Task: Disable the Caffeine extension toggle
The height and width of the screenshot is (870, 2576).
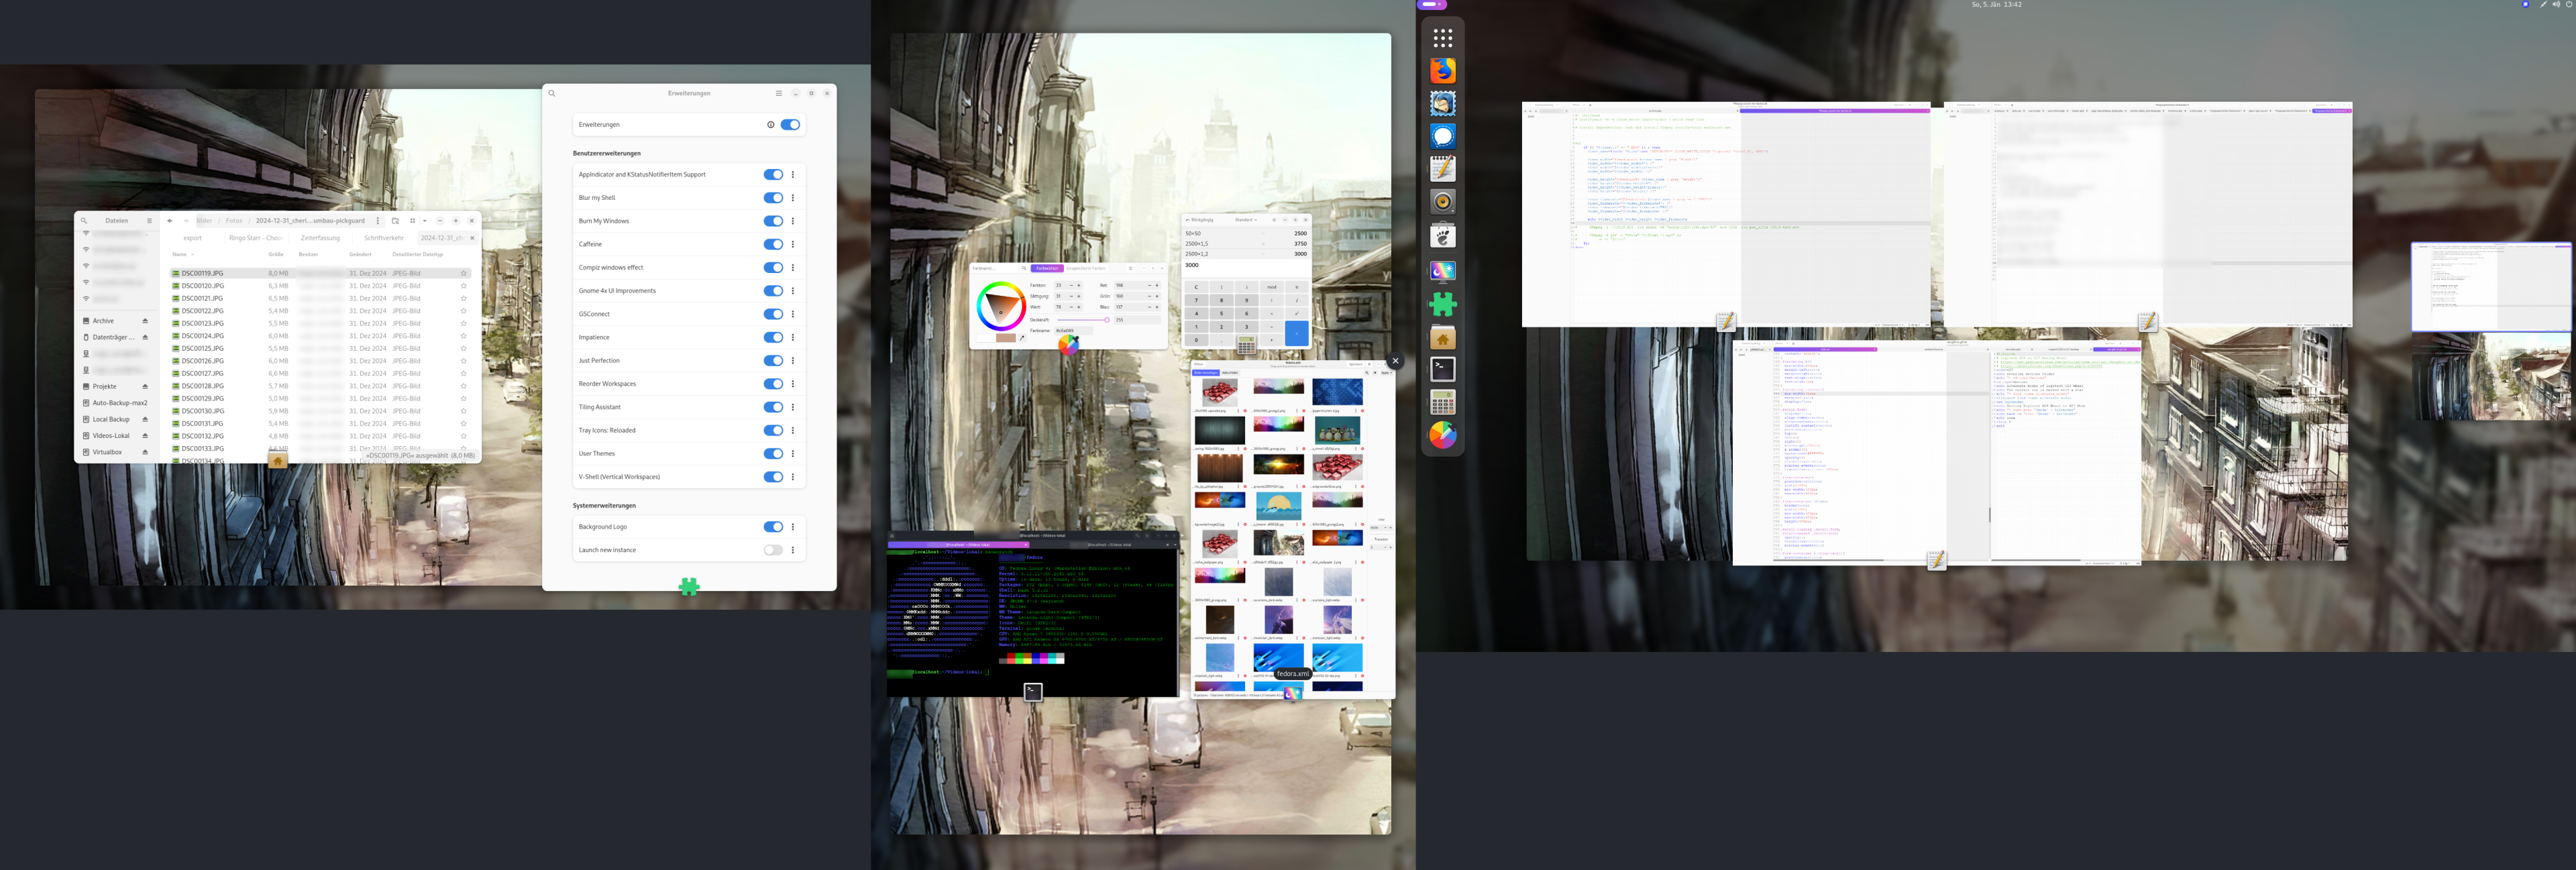Action: click(773, 244)
